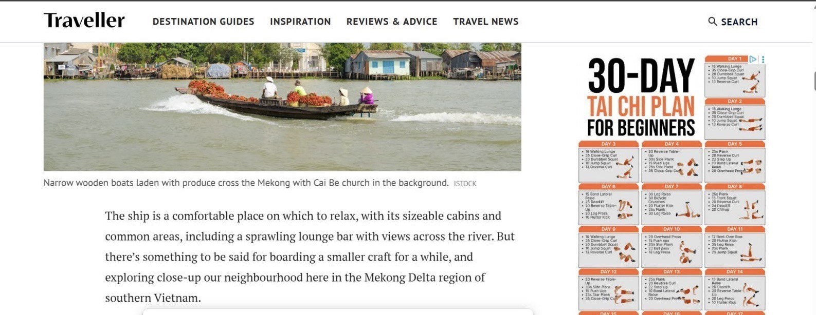Select the Day 2 workout tile in ad

[x=735, y=119]
